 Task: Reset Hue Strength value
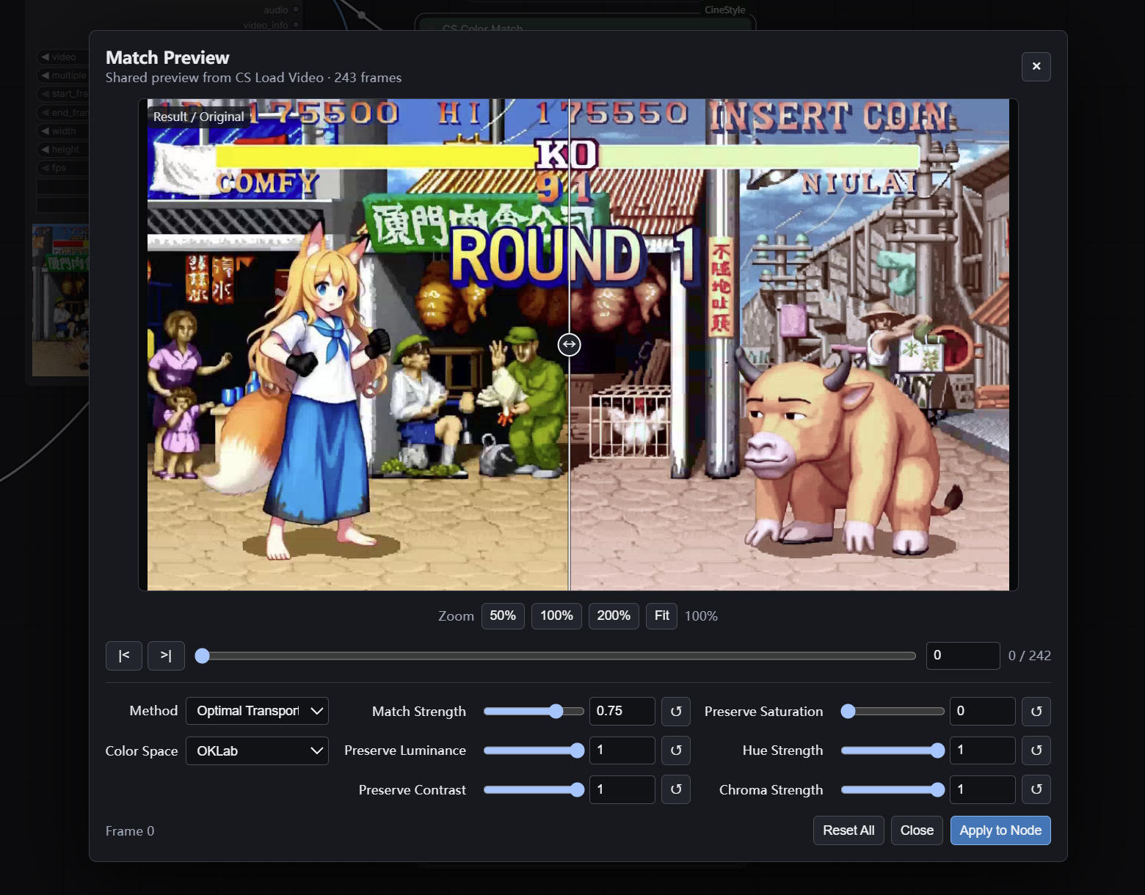coord(1036,750)
